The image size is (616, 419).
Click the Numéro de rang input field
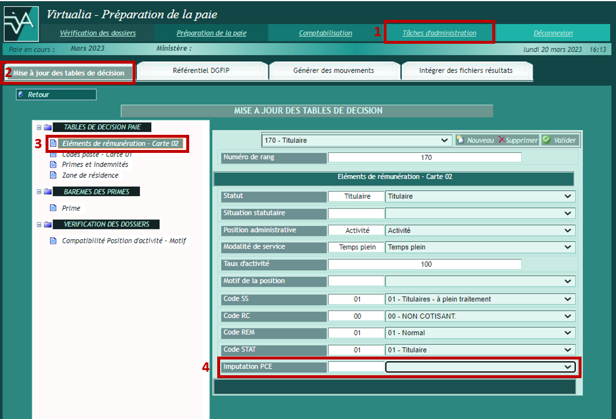pyautogui.click(x=424, y=158)
